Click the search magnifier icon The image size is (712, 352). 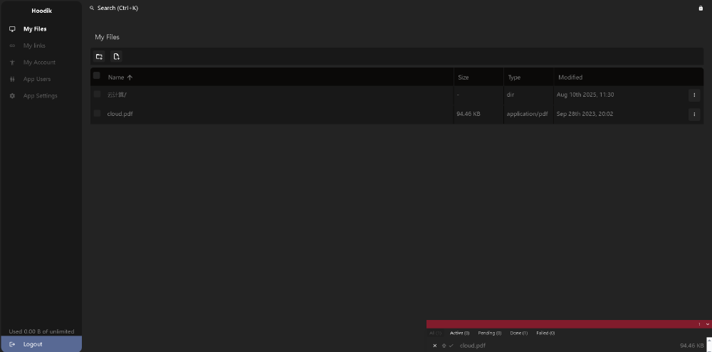click(92, 8)
